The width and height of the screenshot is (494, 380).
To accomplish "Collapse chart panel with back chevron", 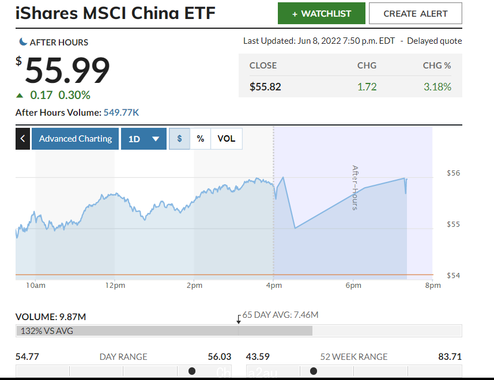I will pos(22,139).
